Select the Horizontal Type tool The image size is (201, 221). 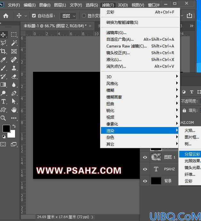[3, 101]
